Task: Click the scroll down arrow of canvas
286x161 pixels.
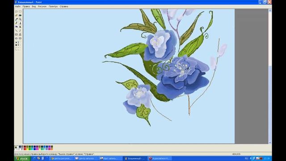Action: [270, 142]
